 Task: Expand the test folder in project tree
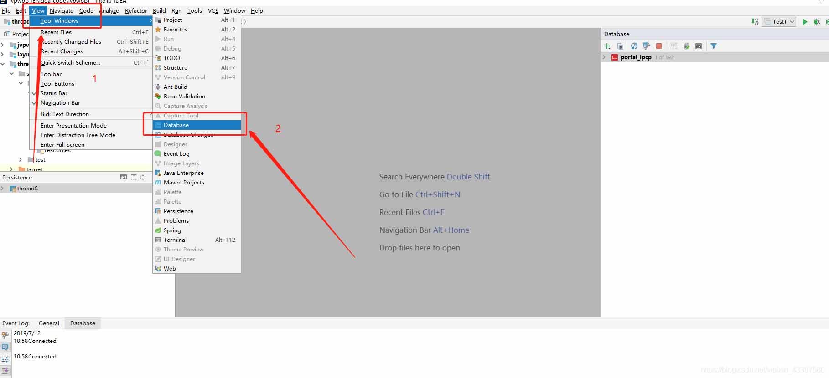[20, 160]
